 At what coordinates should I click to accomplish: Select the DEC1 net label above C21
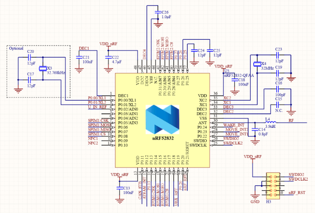tap(84, 49)
